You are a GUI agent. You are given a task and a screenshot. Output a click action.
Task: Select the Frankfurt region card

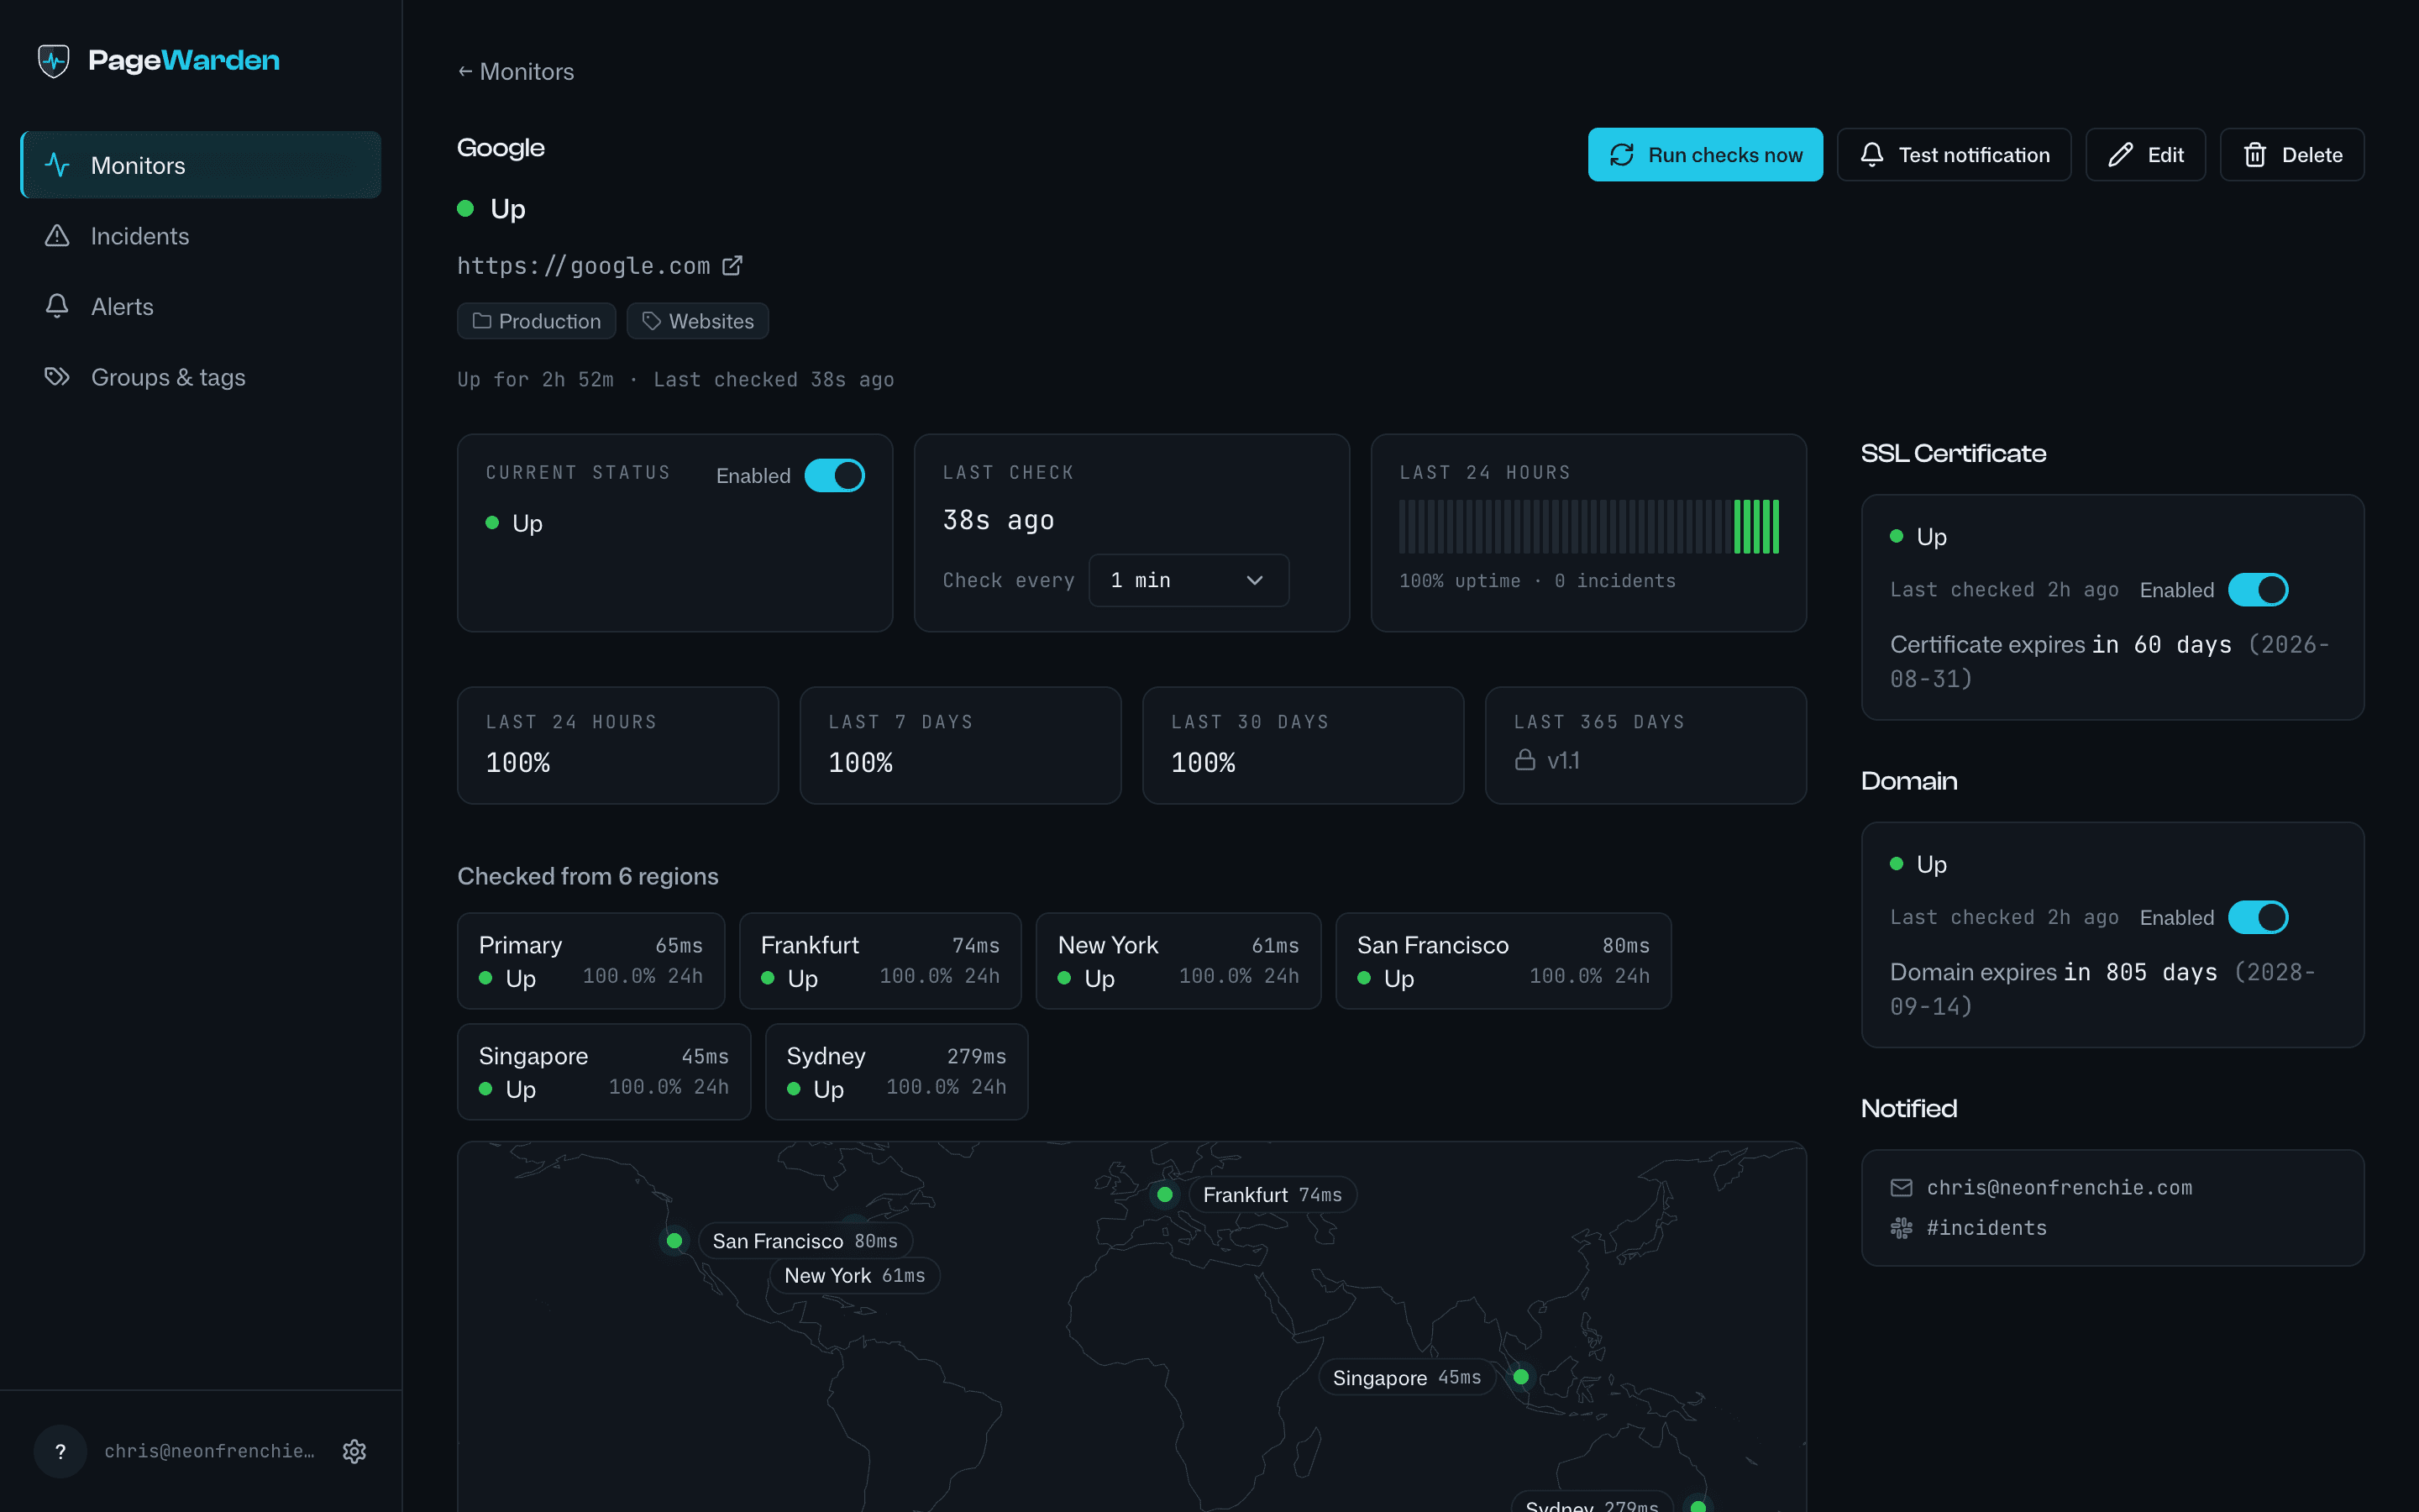880,961
